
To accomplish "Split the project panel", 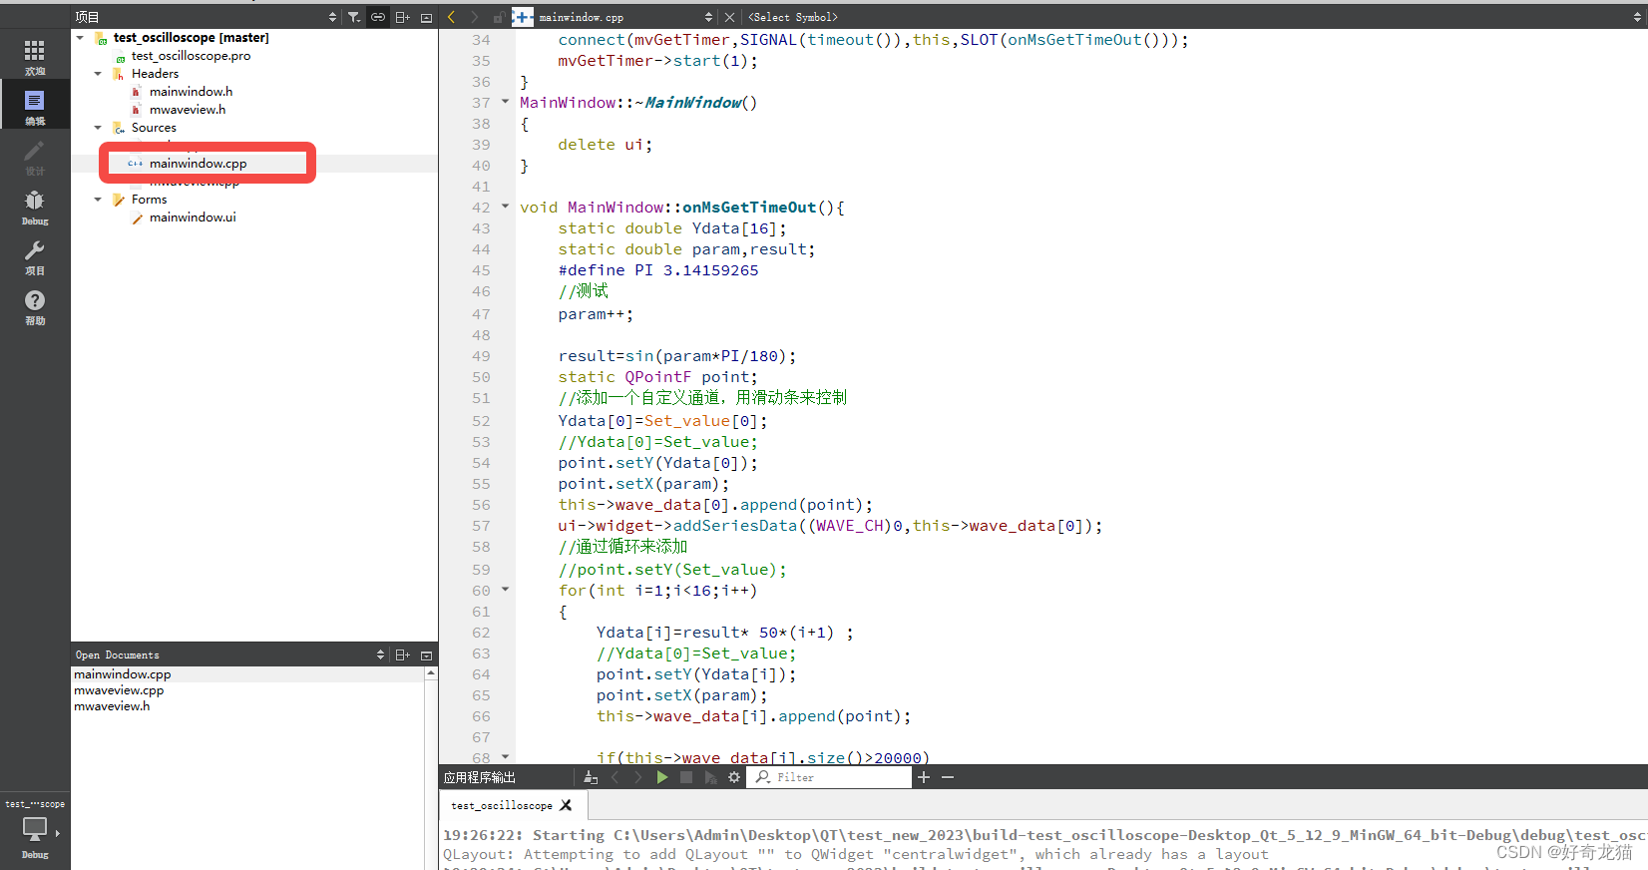I will tap(402, 17).
